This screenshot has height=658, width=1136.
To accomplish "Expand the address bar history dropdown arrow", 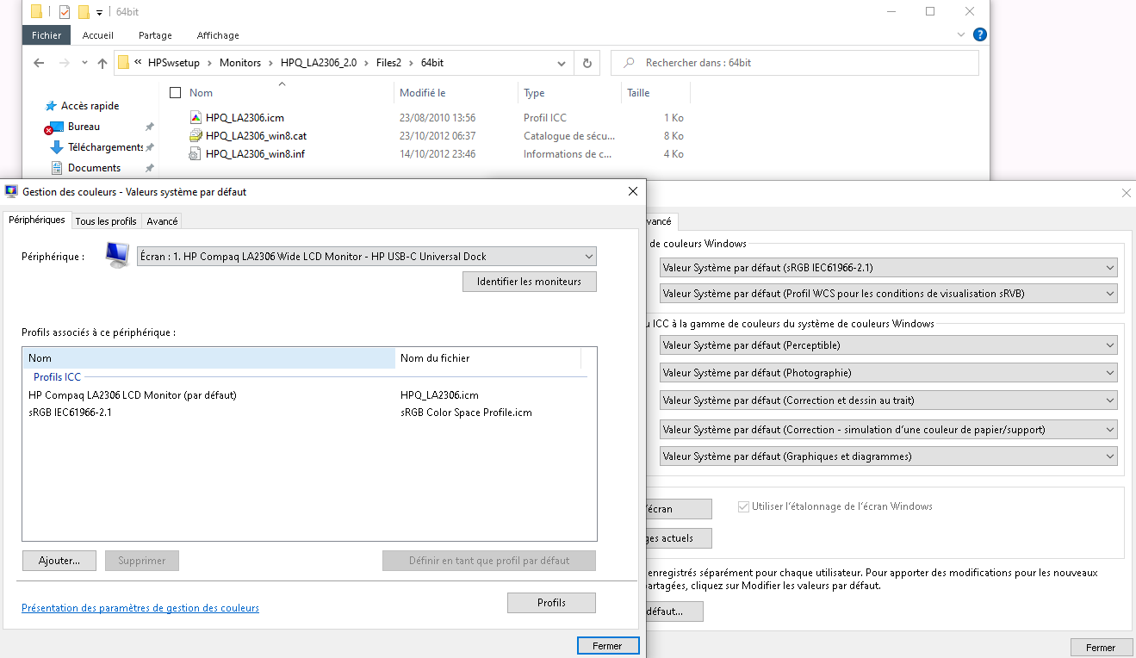I will point(562,63).
